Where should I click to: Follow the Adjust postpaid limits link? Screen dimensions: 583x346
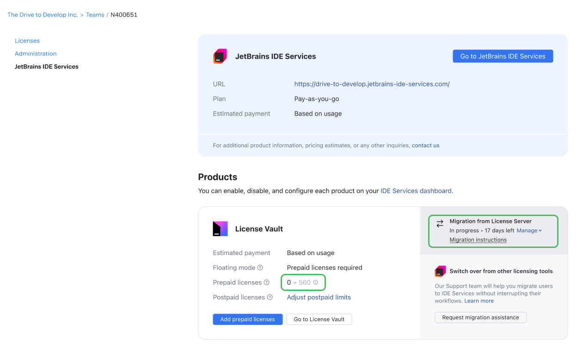(x=319, y=297)
